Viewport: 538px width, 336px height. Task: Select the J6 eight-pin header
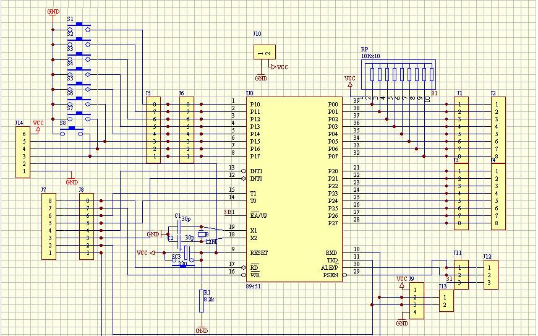[187, 130]
